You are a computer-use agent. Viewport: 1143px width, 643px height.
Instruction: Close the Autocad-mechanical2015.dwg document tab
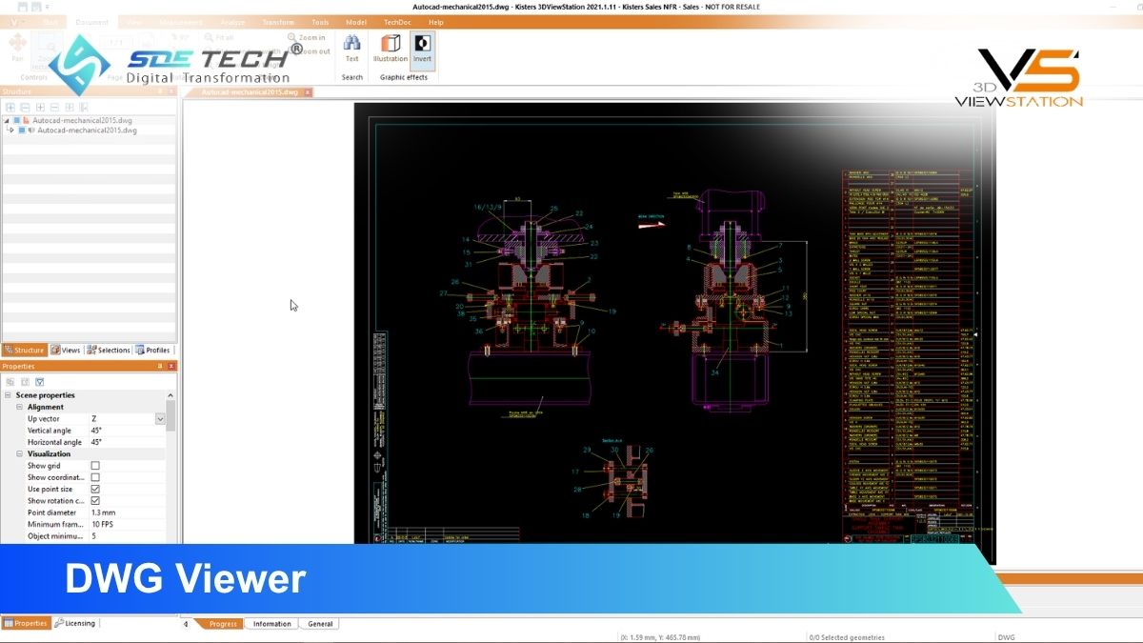[x=307, y=92]
